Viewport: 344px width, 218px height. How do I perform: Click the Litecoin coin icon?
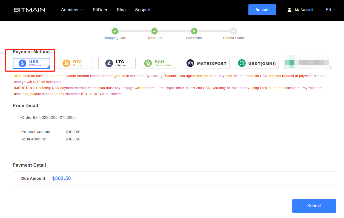point(109,63)
